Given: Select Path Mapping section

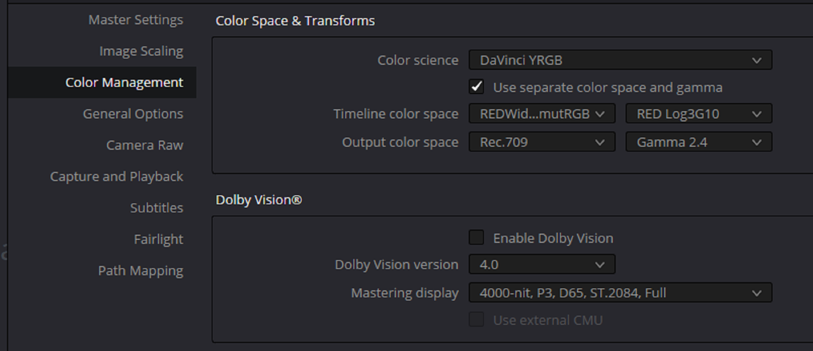Looking at the screenshot, I should tap(140, 270).
